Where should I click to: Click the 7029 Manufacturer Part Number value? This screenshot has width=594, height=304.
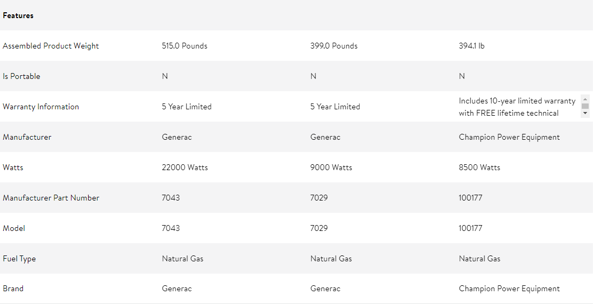319,198
